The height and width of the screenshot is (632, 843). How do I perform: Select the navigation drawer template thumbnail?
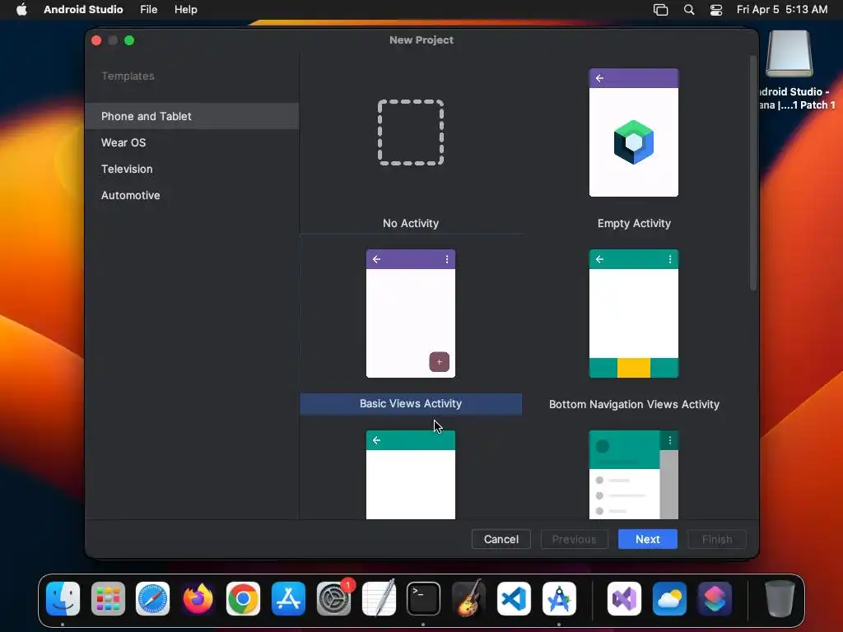(x=634, y=475)
